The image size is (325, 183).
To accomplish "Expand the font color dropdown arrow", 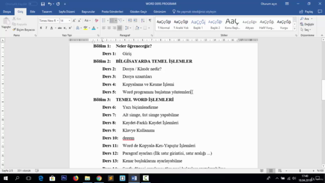I will 97,28.
